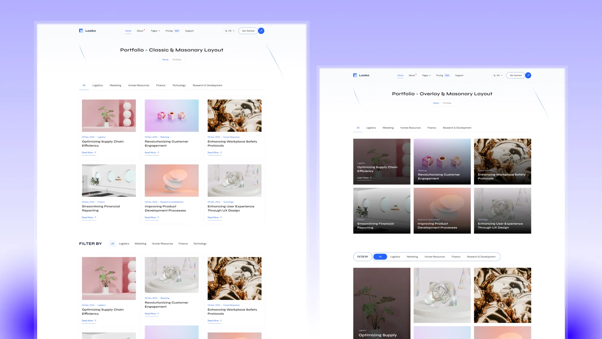Image resolution: width=602 pixels, height=339 pixels.
Task: Expand the Pages dropdown in right navbar
Action: (x=427, y=75)
